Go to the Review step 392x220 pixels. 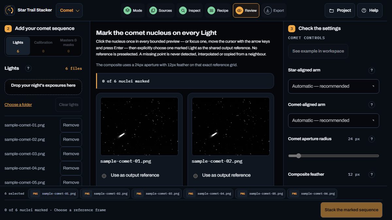coord(246,10)
